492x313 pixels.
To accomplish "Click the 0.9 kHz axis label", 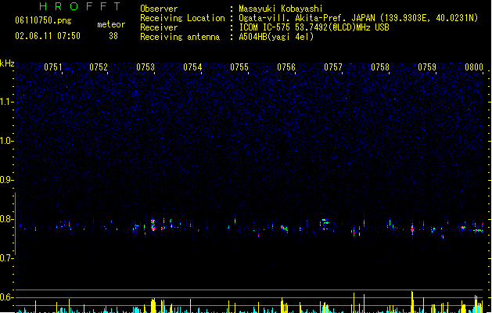I will coord(6,180).
